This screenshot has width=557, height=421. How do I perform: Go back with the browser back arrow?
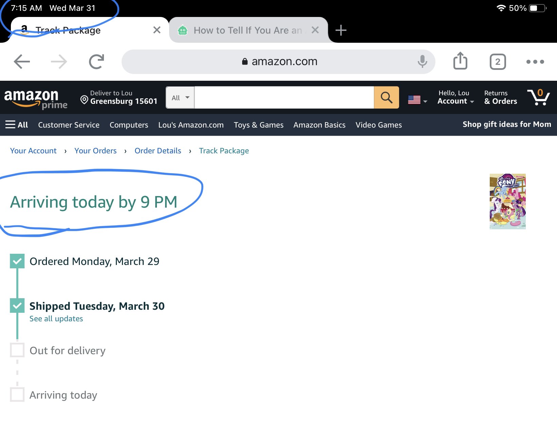pos(22,62)
